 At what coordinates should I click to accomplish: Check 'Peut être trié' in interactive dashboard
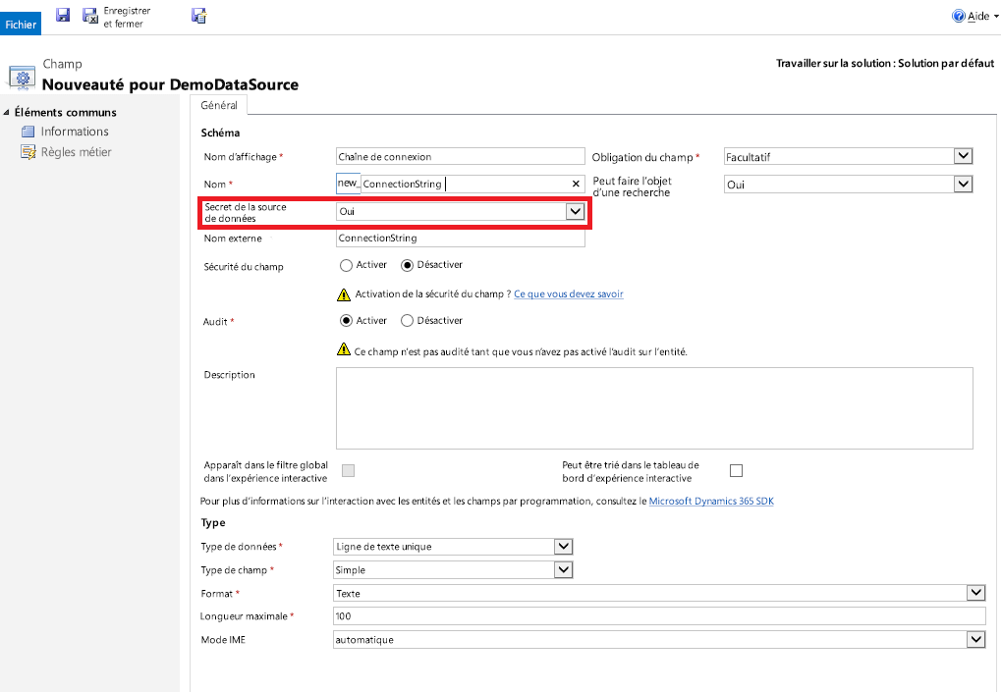pos(736,471)
